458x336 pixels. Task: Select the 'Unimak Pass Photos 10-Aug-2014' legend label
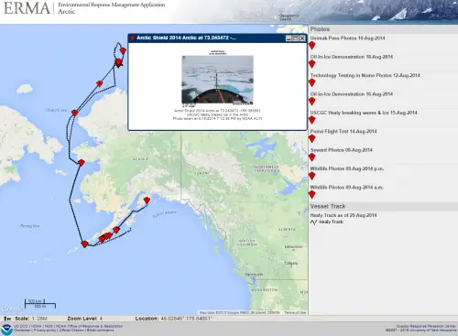point(347,38)
